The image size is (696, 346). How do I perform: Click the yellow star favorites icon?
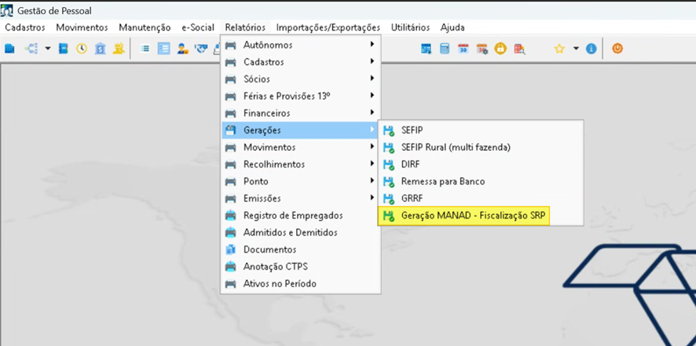click(559, 49)
